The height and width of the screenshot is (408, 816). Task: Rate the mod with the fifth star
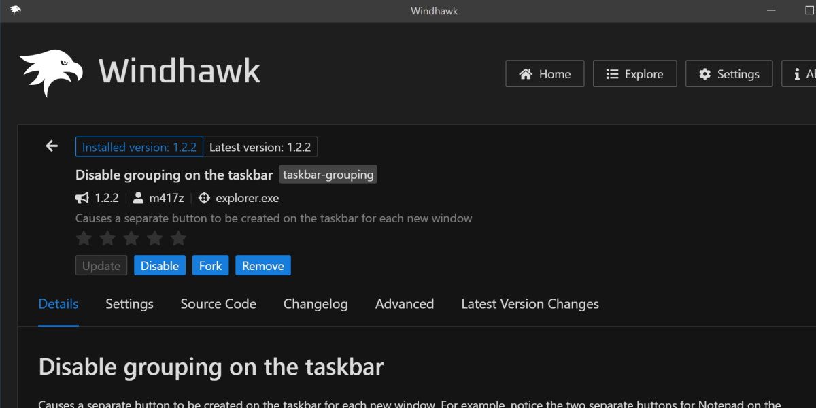[x=178, y=238]
